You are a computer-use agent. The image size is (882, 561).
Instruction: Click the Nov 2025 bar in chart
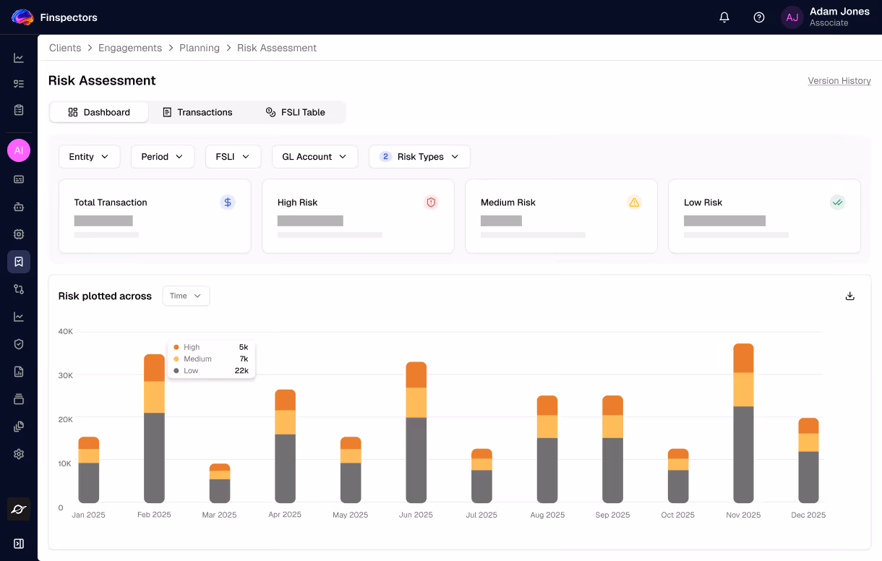(743, 423)
